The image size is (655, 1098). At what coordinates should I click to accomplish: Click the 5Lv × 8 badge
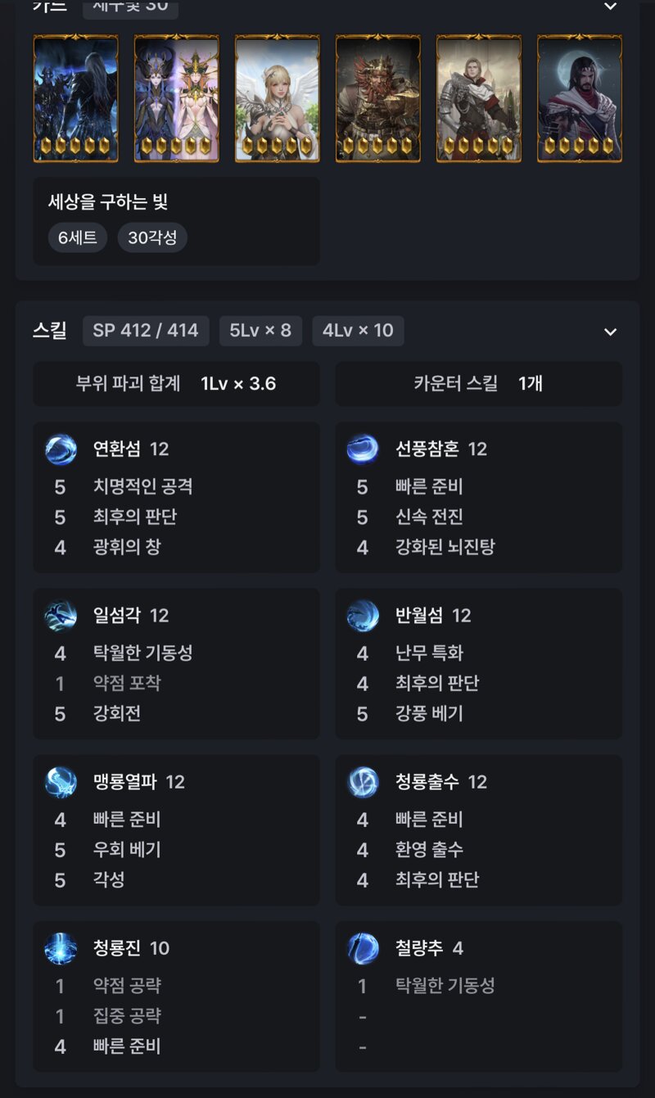260,331
